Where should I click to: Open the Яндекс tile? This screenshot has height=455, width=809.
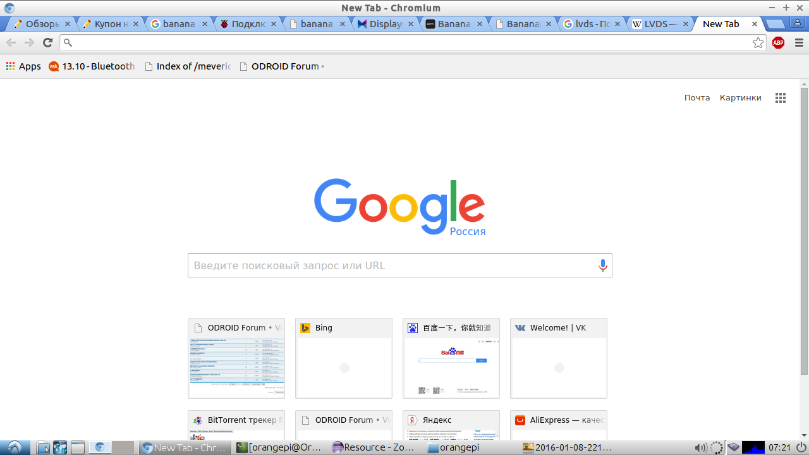point(451,425)
